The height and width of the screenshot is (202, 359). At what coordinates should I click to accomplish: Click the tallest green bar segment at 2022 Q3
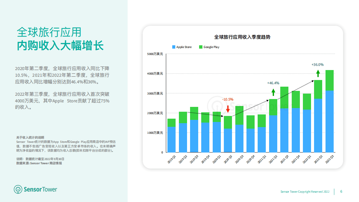330,81
